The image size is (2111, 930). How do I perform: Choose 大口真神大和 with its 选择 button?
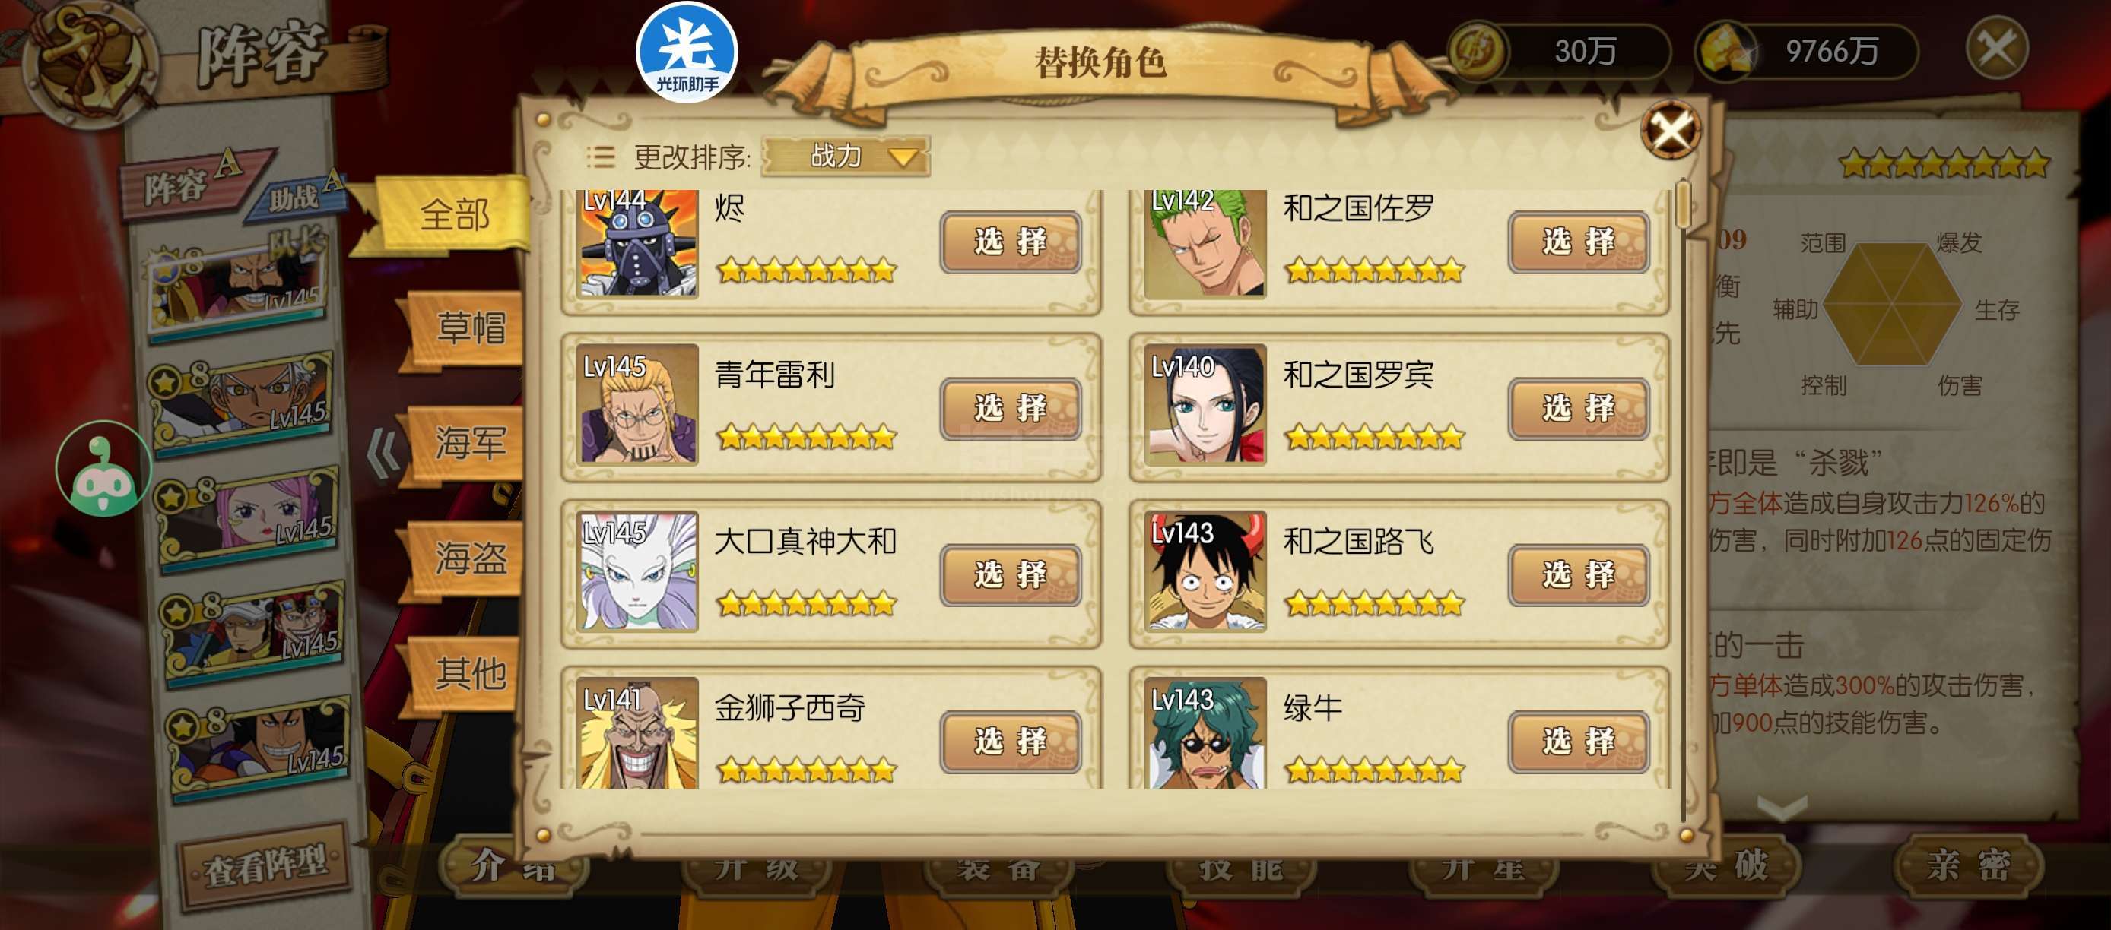(1011, 574)
